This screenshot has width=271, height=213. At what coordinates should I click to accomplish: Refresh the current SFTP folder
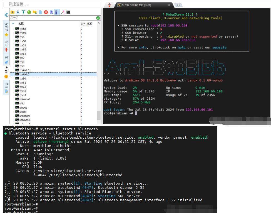point(29,12)
